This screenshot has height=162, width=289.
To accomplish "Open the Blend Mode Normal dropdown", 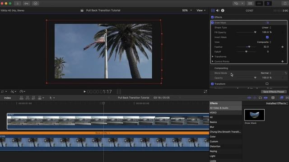I will 266,73.
